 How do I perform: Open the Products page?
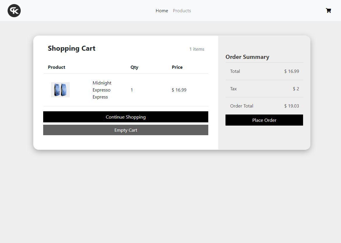click(182, 10)
